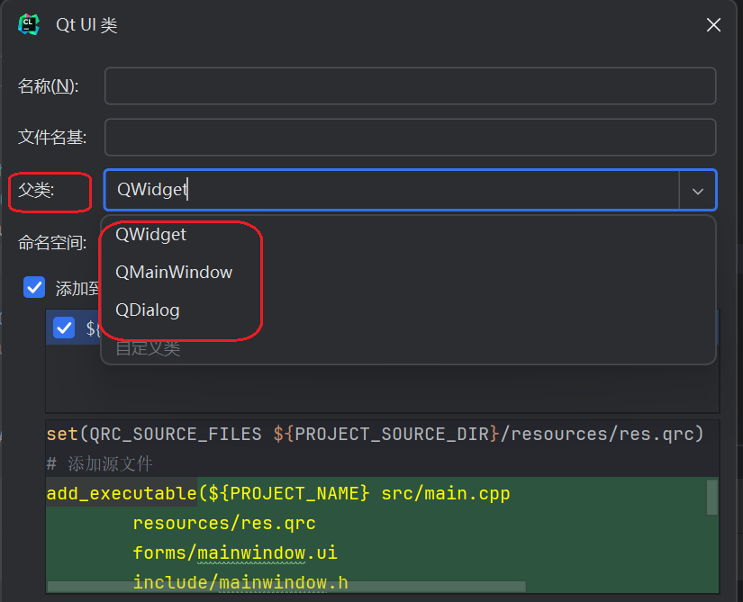Click inside the 父类 combo box text
Screen dimensions: 743x602
coord(392,190)
